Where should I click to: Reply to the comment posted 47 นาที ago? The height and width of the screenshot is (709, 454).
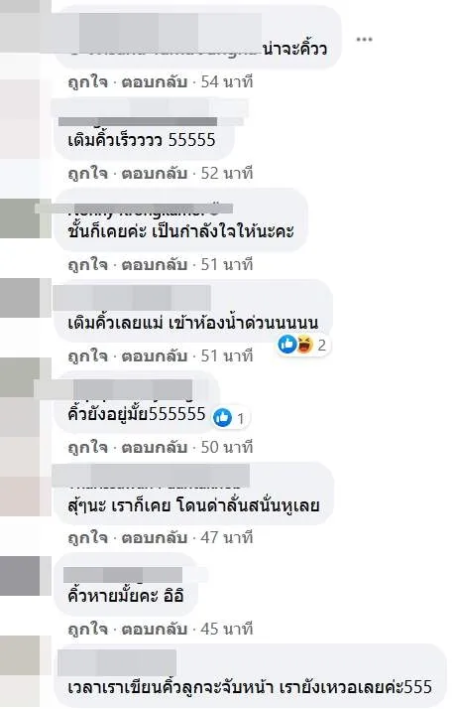pos(154,537)
